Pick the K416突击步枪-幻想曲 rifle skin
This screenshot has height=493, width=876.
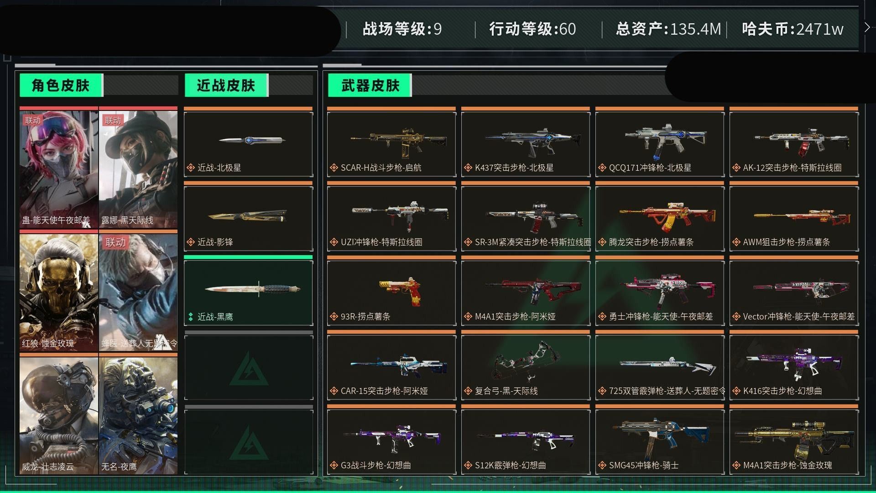(794, 367)
